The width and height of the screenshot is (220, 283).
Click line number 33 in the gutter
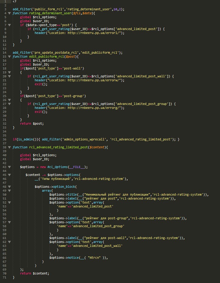click(x=5, y=128)
